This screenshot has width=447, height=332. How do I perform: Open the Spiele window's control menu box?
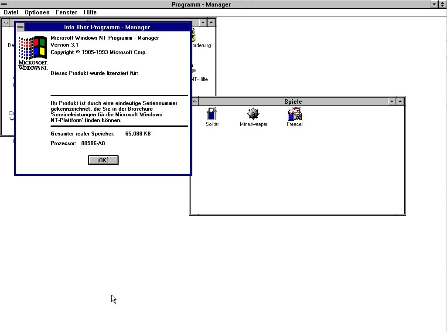tap(194, 102)
